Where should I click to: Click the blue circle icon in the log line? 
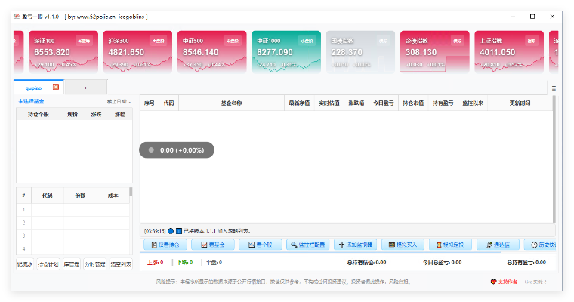pyautogui.click(x=171, y=231)
